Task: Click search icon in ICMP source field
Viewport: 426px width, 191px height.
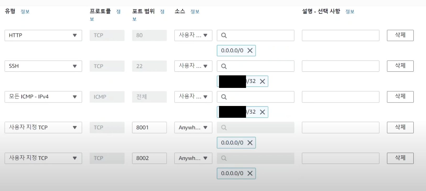Action: (224, 97)
